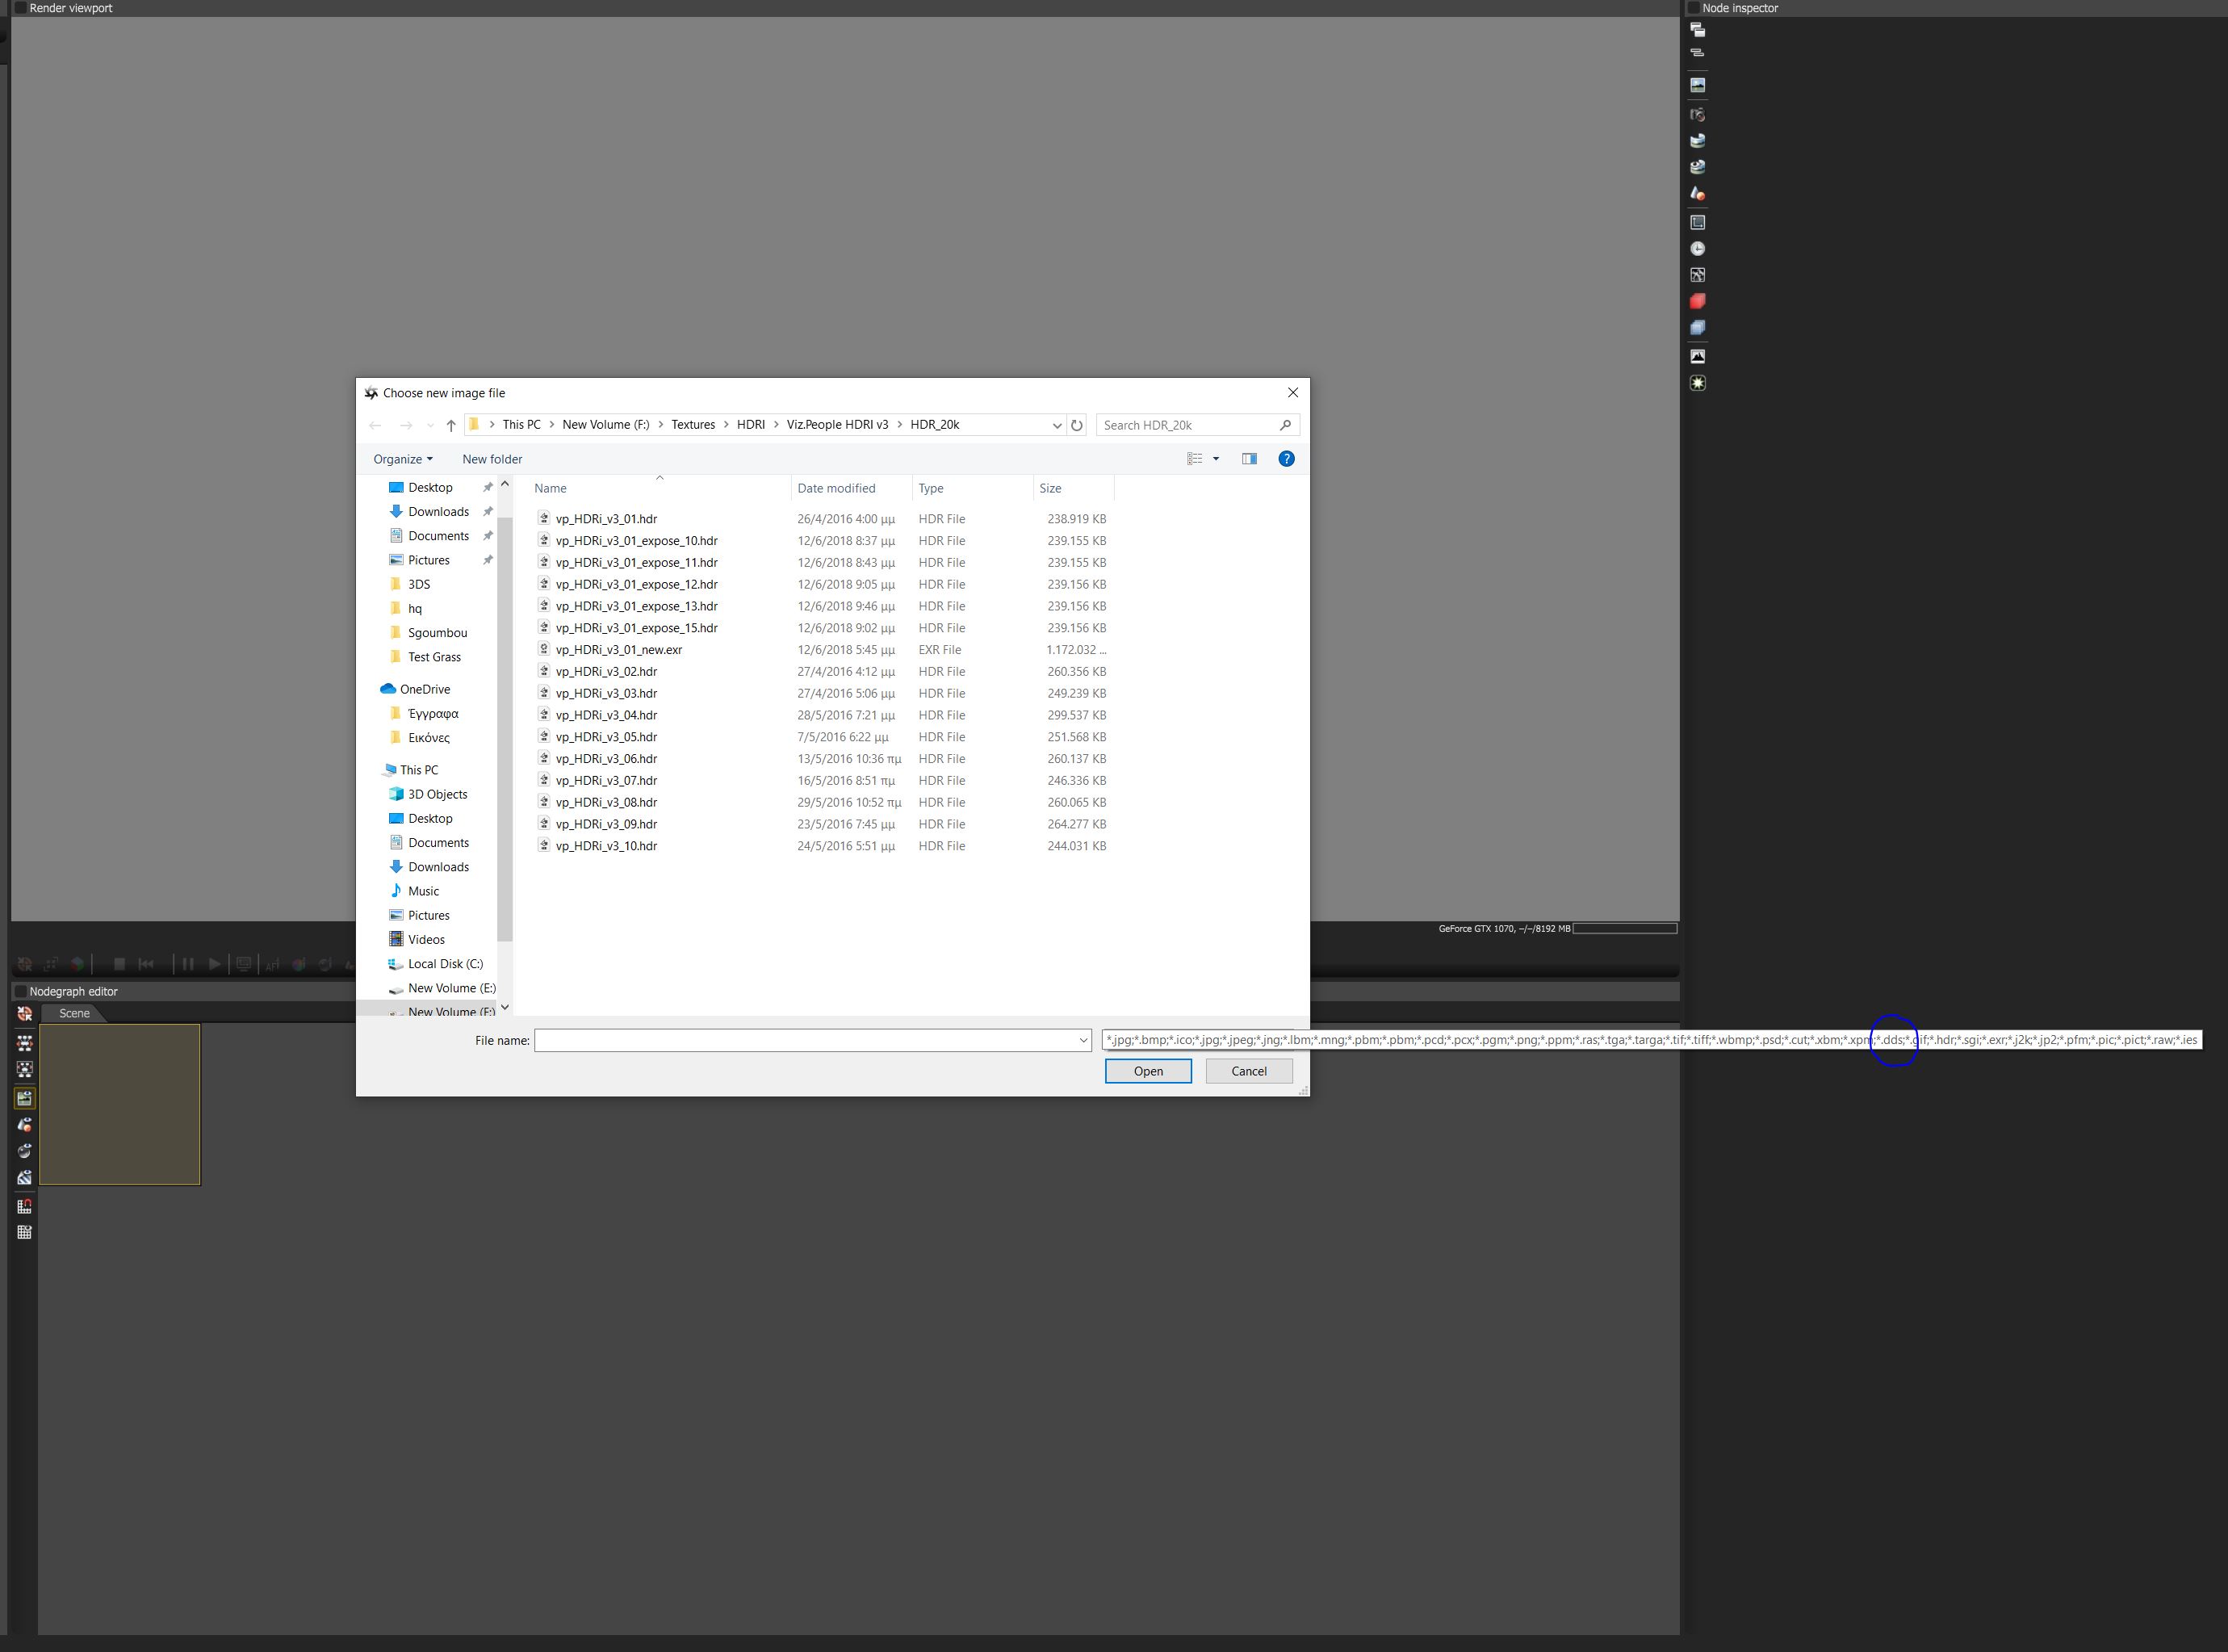Select the red cube icon in Node inspector
Viewport: 2228px width, 1652px height.
pos(1698,301)
